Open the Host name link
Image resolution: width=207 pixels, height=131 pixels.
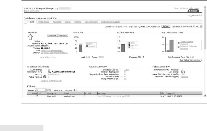tap(52, 51)
